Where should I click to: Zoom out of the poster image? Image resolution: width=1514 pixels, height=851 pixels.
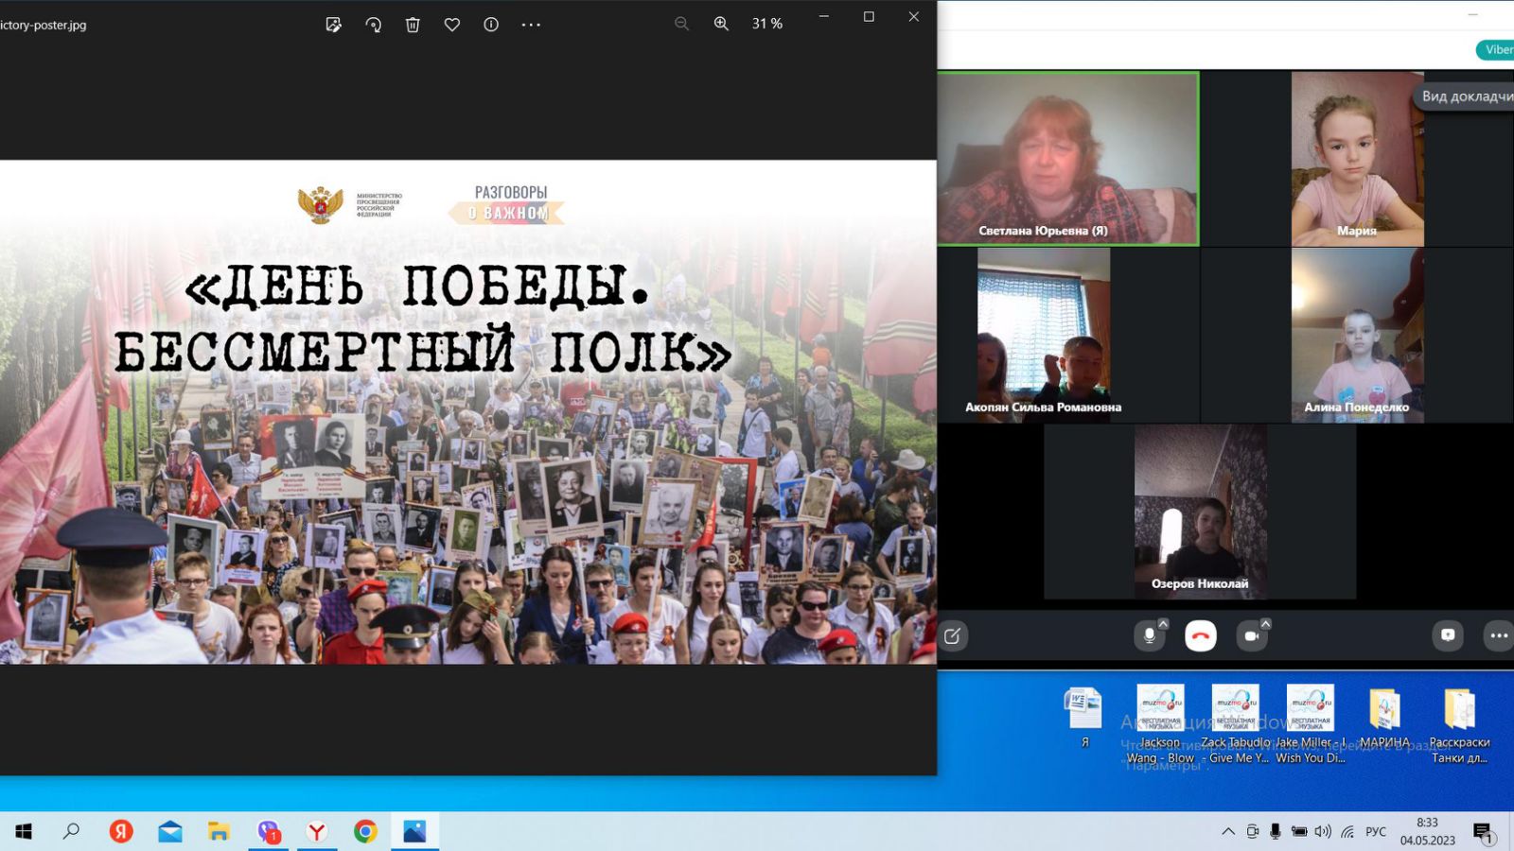point(681,24)
